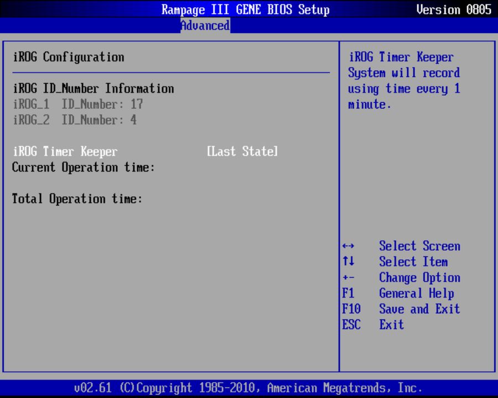498x398 pixels.
Task: Click the up-down arrows key symbol
Action: (x=349, y=261)
